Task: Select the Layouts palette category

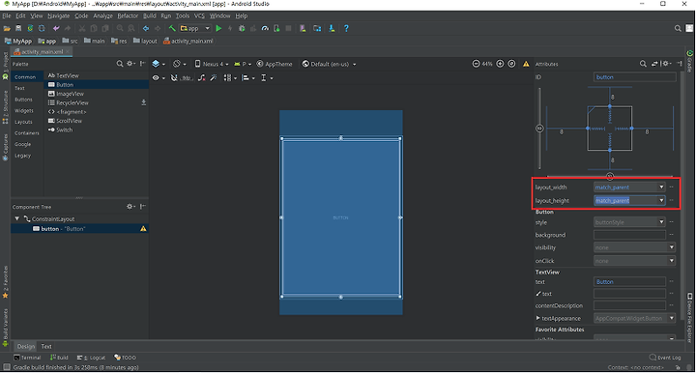Action: click(x=23, y=122)
